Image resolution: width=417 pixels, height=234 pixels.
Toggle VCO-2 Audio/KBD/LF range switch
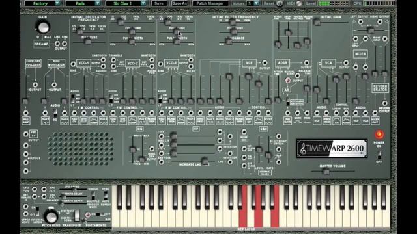coord(111,98)
